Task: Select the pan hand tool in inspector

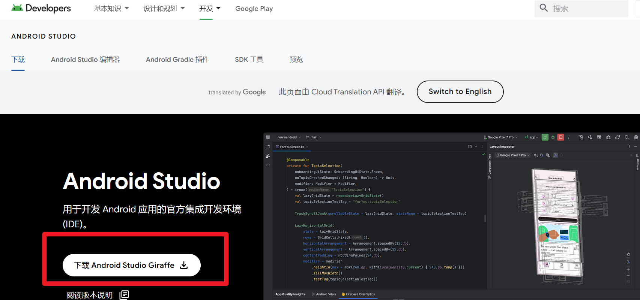Action: pos(628,254)
